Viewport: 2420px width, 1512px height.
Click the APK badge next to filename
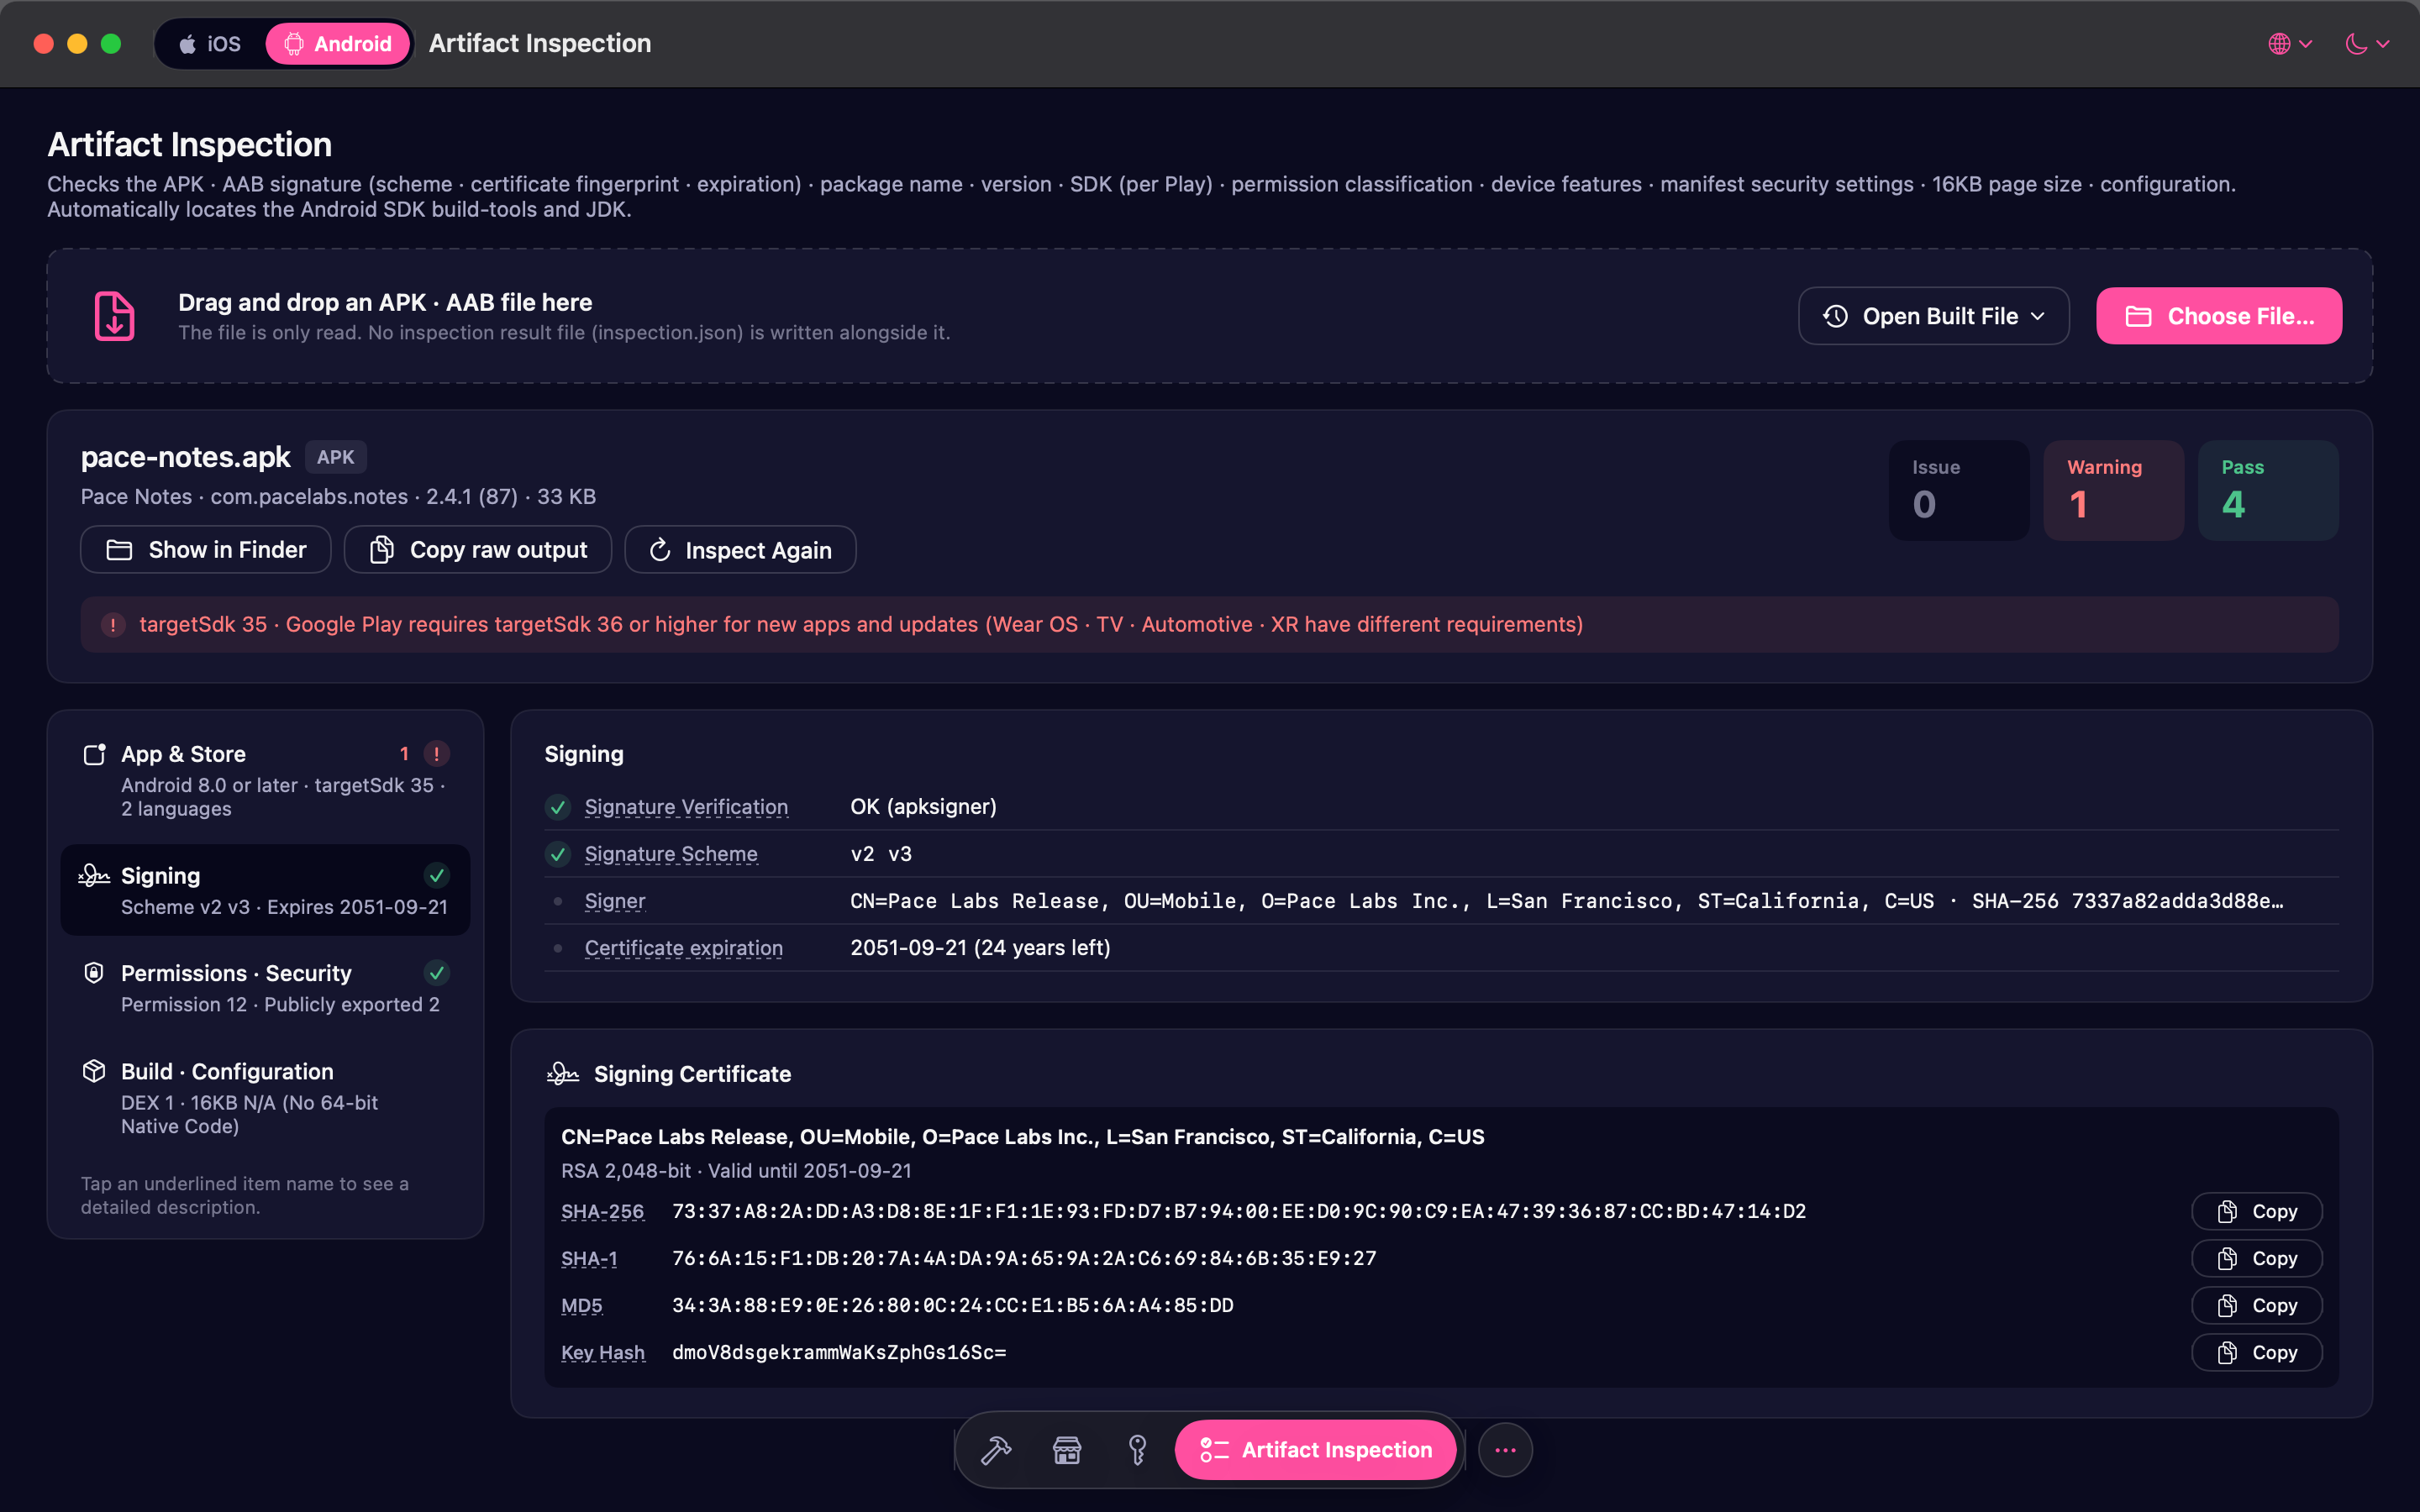[335, 457]
